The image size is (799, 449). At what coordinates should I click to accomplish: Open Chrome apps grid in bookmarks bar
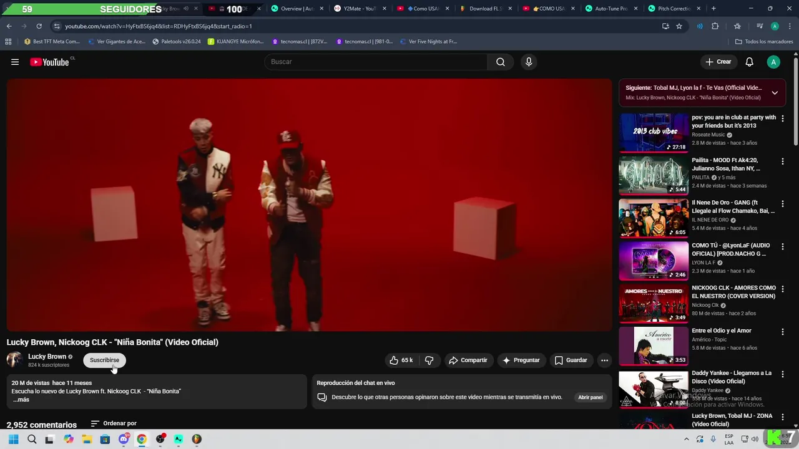8,42
